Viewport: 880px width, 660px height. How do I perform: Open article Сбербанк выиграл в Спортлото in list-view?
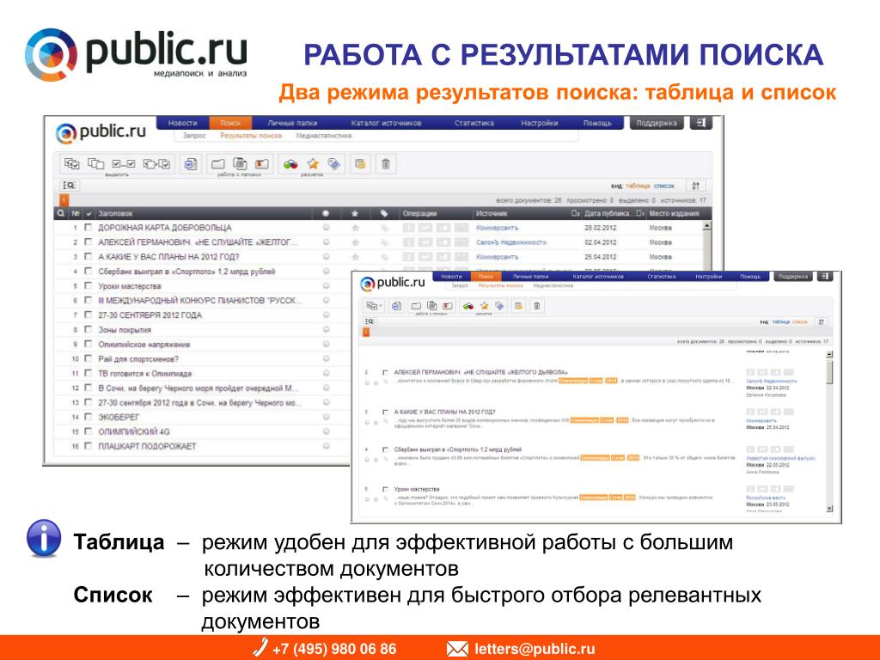[457, 449]
